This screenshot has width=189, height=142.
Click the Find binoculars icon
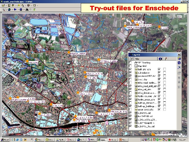point(27,9)
